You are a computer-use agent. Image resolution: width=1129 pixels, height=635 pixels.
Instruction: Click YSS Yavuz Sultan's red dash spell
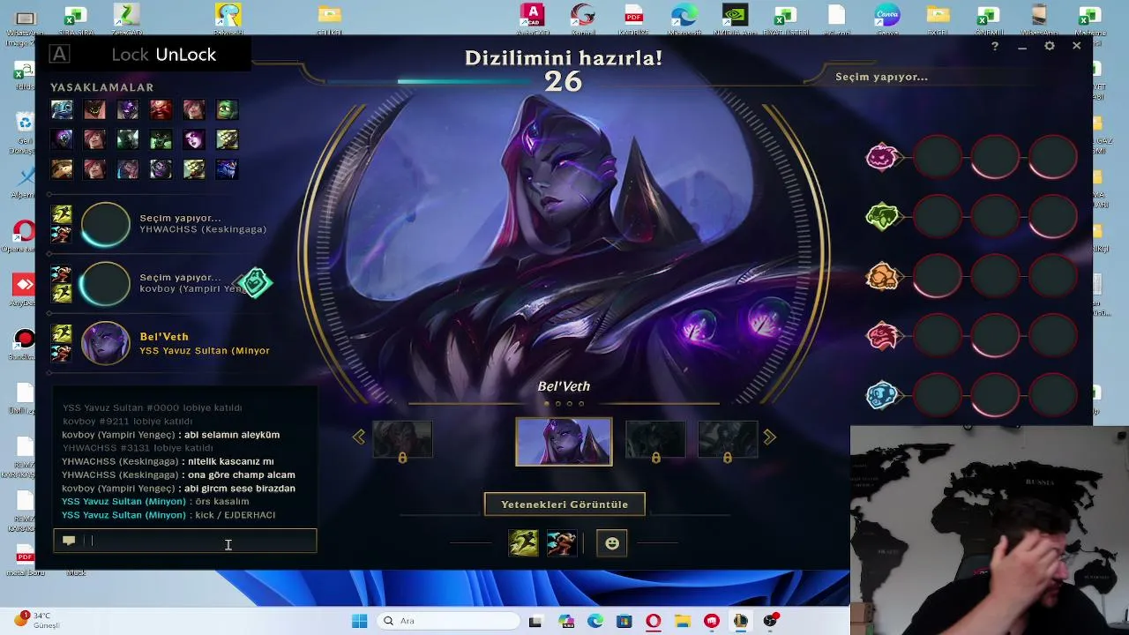(61, 353)
